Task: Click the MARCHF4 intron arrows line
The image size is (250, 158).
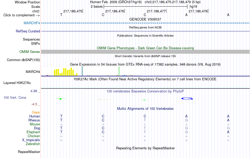Action: tap(146, 23)
